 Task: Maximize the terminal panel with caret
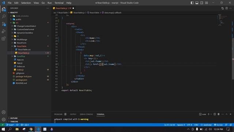tap(227, 114)
